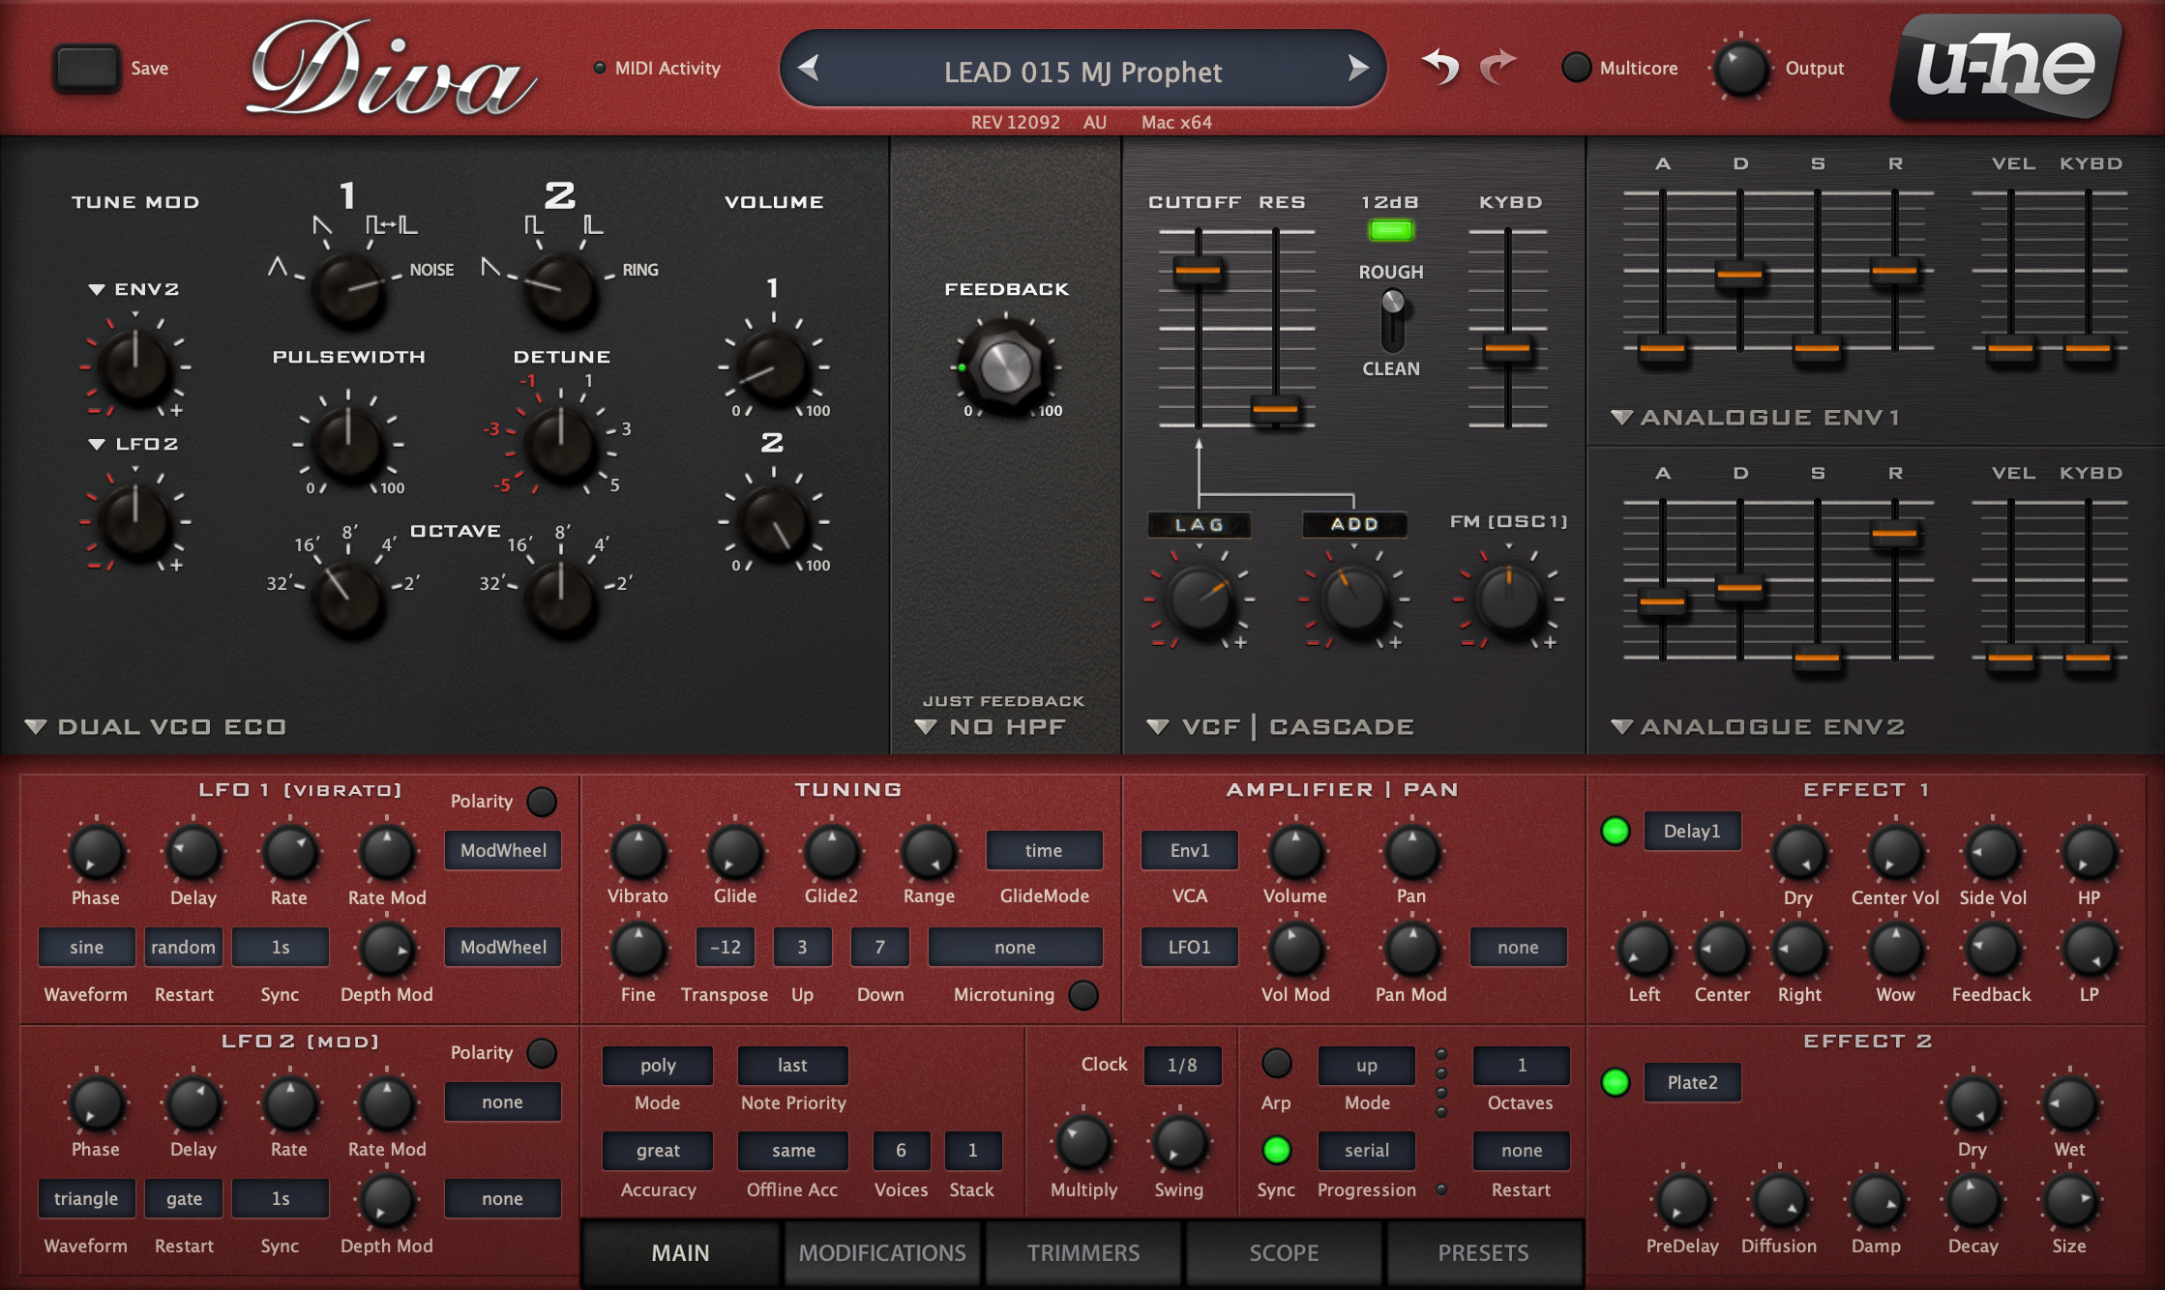This screenshot has height=1290, width=2165.
Task: Toggle the Microtuning switch
Action: tap(1083, 995)
